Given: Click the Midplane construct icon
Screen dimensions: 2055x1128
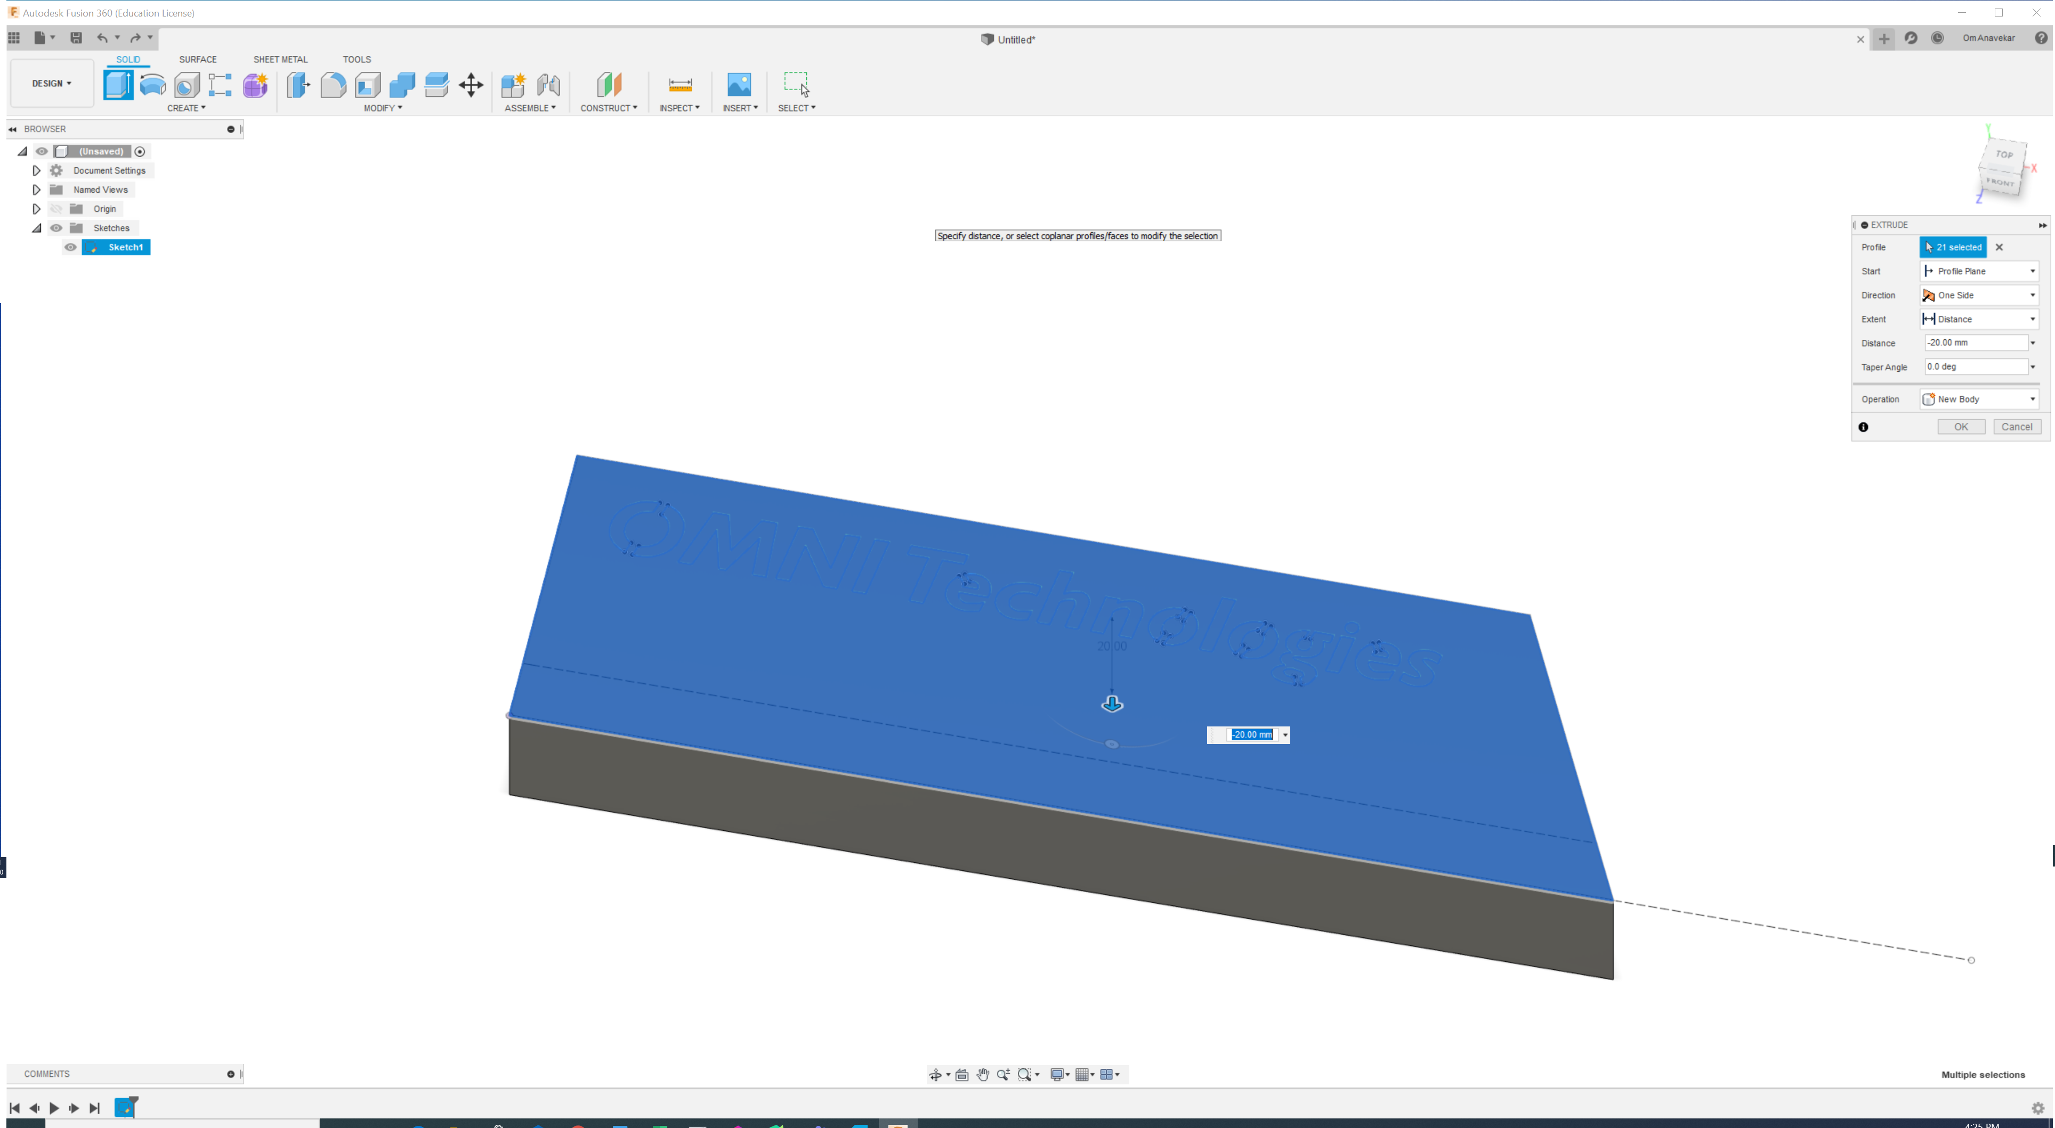Looking at the screenshot, I should [x=609, y=85].
